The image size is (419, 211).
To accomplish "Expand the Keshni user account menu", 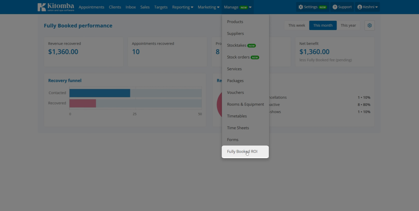I will (x=368, y=7).
